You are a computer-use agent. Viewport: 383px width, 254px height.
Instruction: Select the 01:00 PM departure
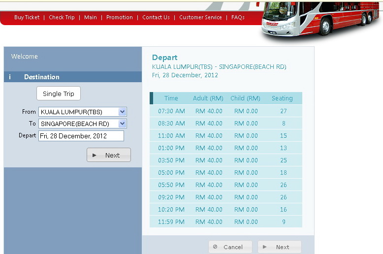[226, 148]
